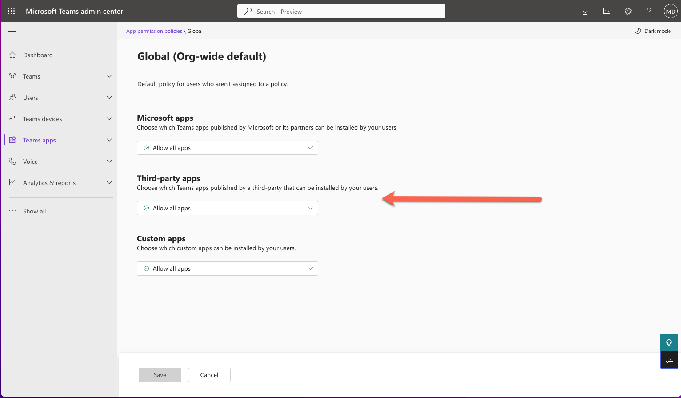Collapse the navigation hamburger menu
681x398 pixels.
[x=12, y=33]
